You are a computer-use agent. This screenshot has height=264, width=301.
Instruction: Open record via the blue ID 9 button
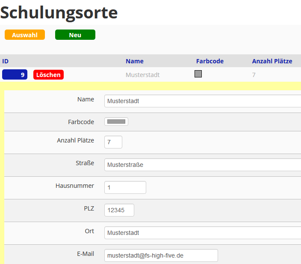coord(15,75)
